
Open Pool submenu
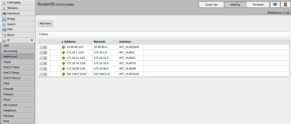point(17,121)
